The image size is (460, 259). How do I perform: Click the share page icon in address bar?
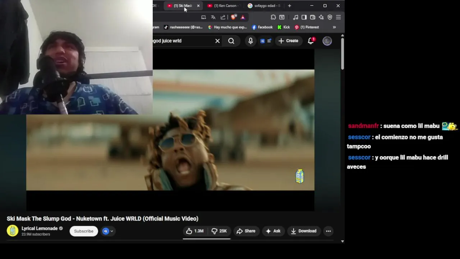[223, 17]
